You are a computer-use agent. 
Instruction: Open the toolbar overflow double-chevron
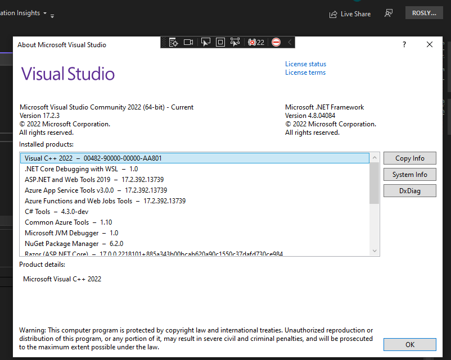pos(52,16)
